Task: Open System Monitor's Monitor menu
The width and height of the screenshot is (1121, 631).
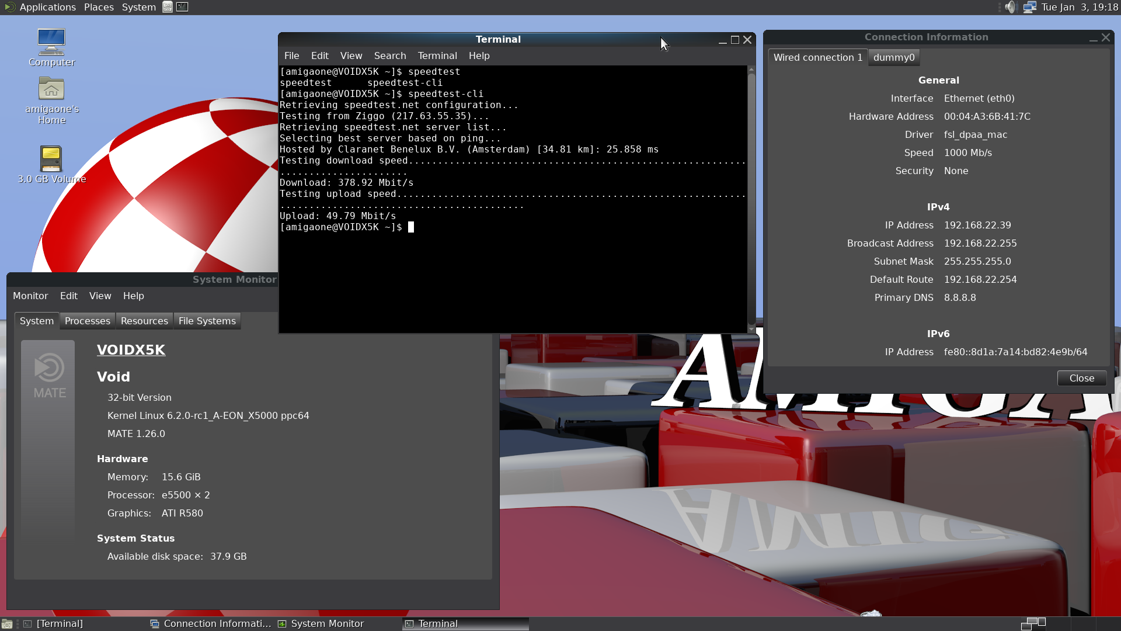Action: coord(30,296)
